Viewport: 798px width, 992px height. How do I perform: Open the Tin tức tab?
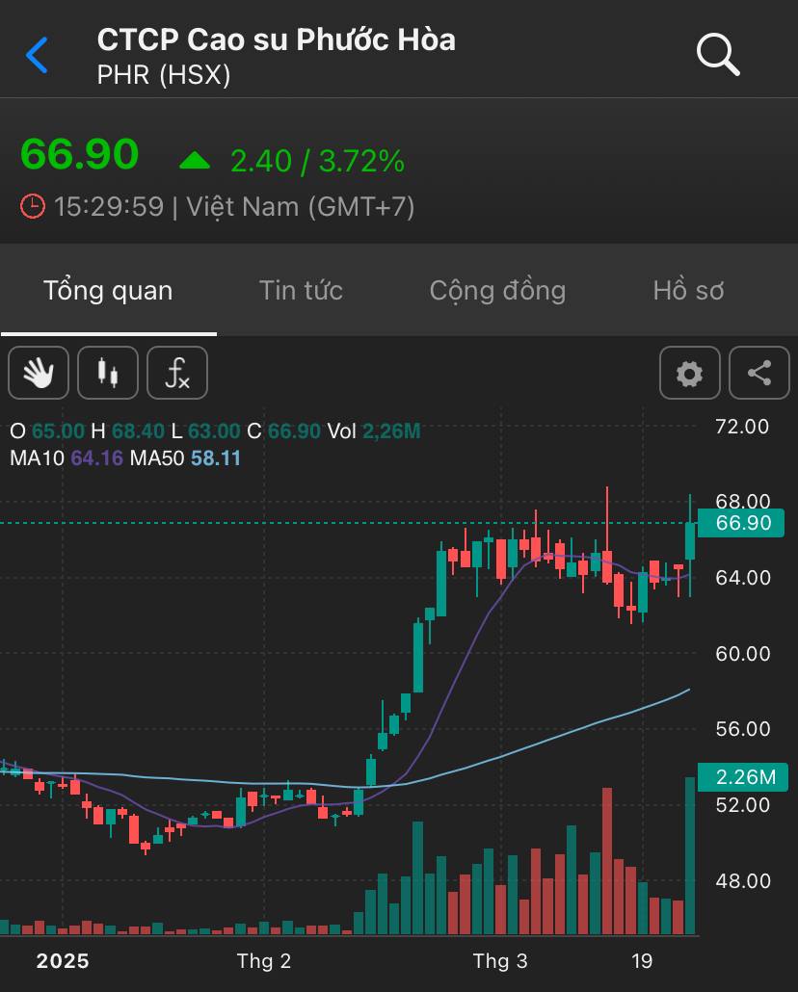[301, 291]
